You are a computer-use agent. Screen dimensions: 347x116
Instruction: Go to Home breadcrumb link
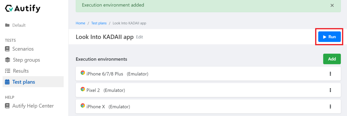[x=80, y=23]
